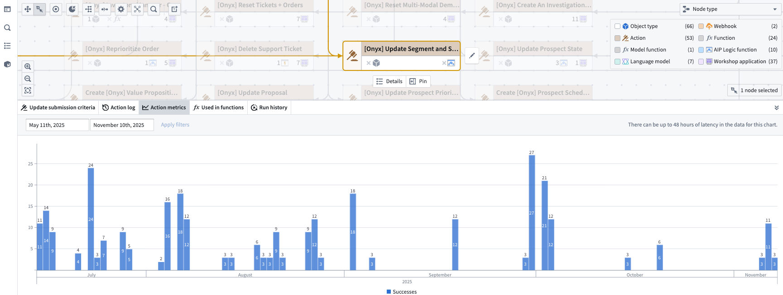Open the left sidebar search icon
This screenshot has height=295, width=783.
tap(7, 28)
